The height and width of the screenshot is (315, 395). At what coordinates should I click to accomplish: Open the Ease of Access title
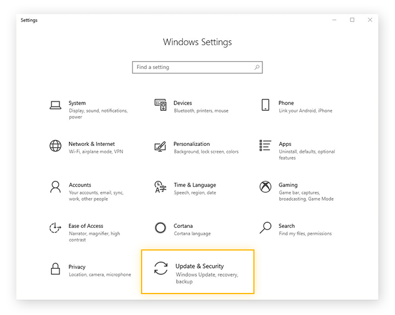point(86,226)
